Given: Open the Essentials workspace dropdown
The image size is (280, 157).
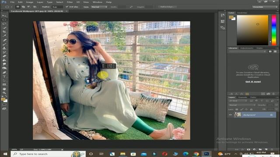Looking at the screenshot, I should pos(265,7).
